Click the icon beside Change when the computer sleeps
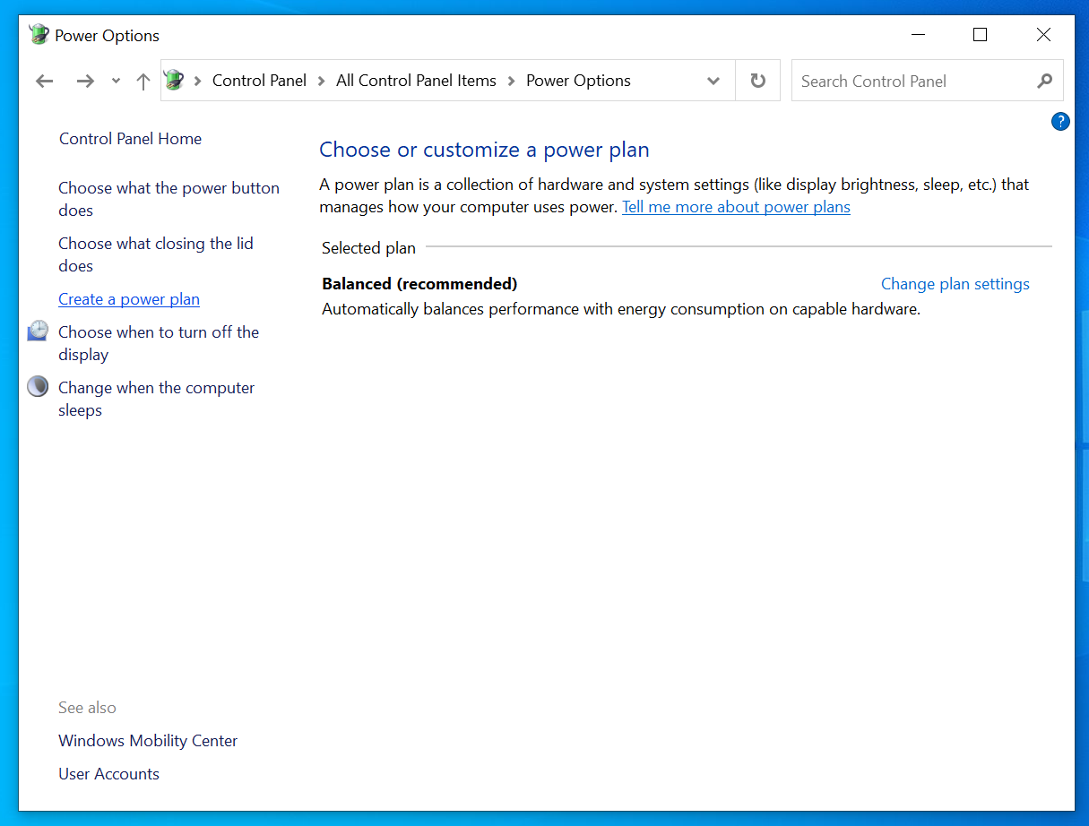The width and height of the screenshot is (1089, 826). [38, 386]
